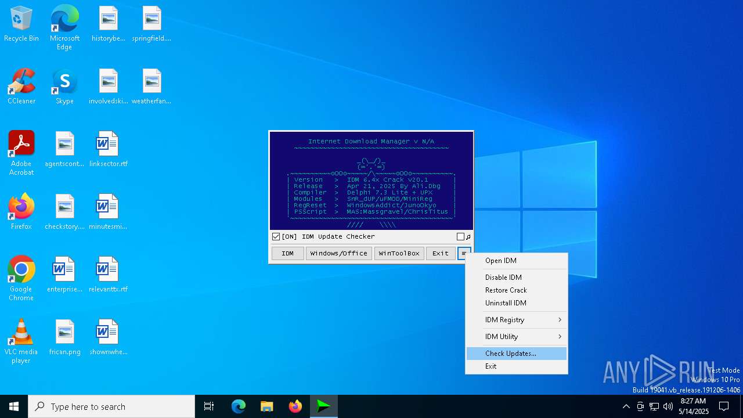
Task: Open Adobe Acrobat desktop shortcut
Action: (x=21, y=153)
